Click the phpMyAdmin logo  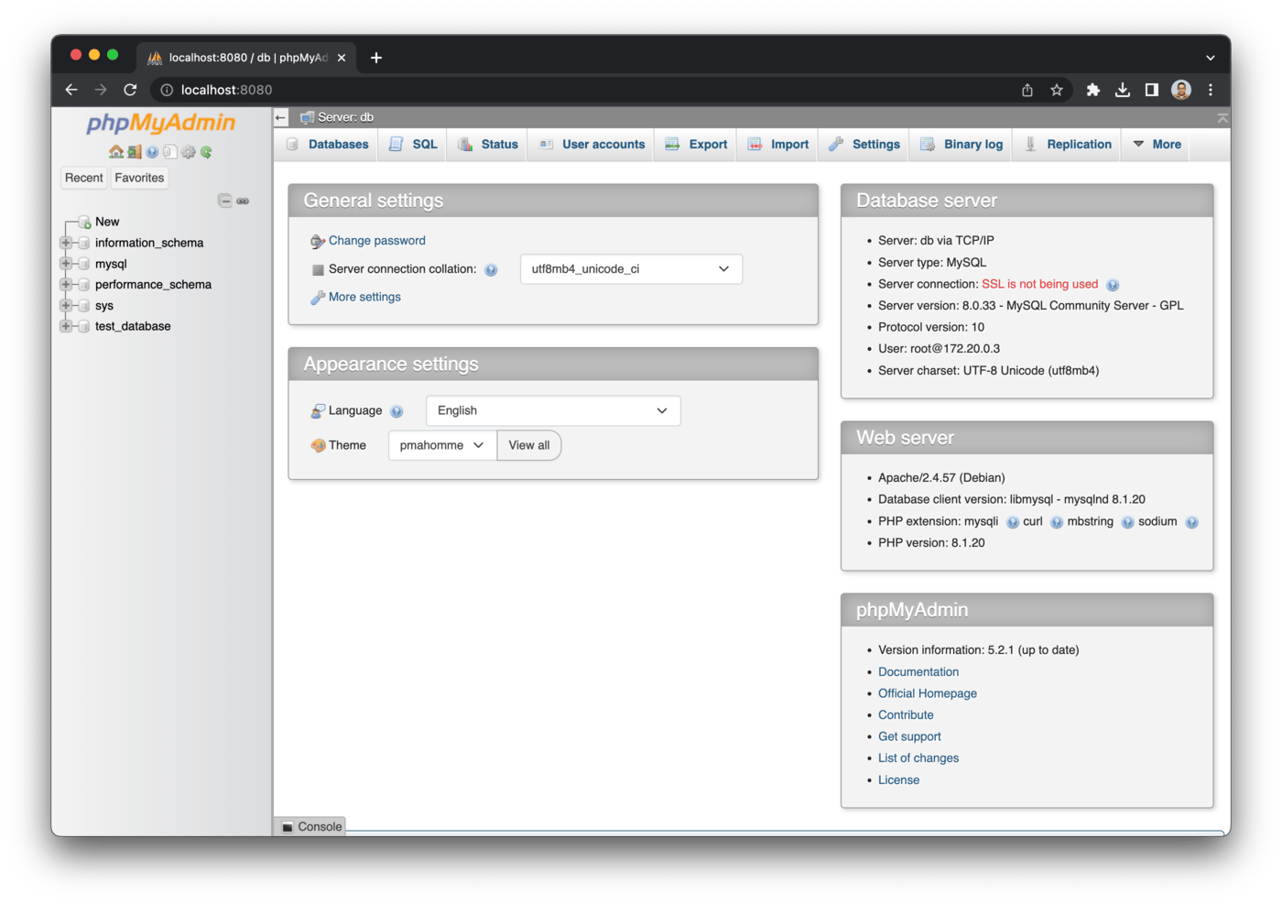(x=161, y=123)
